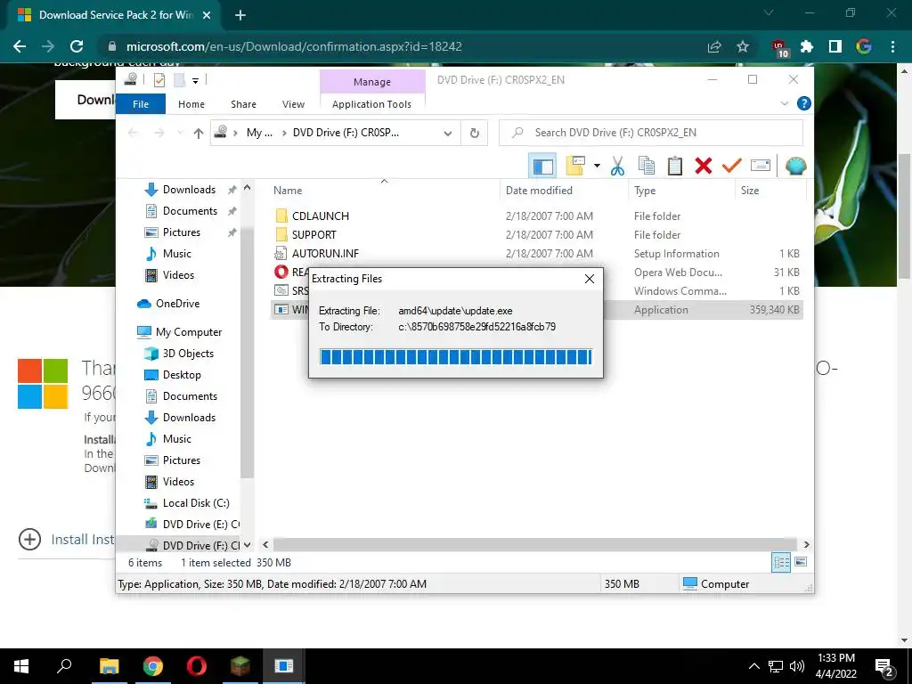Image resolution: width=912 pixels, height=684 pixels.
Task: Open the Application Tools ribbon tab
Action: [x=371, y=104]
